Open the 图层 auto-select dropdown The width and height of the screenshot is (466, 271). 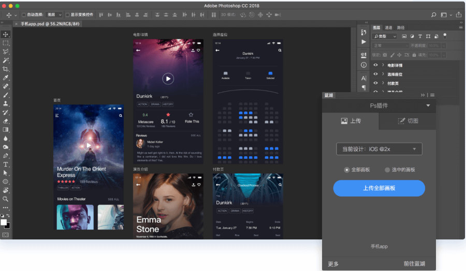click(x=54, y=14)
